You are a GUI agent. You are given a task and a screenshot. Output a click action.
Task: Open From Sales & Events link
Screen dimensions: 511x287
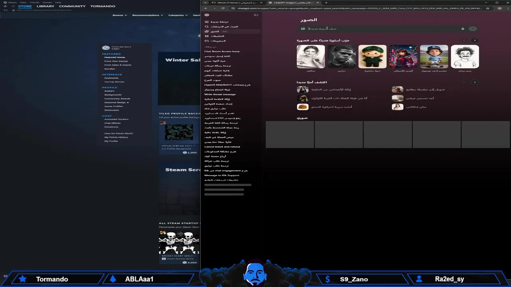[118, 65]
